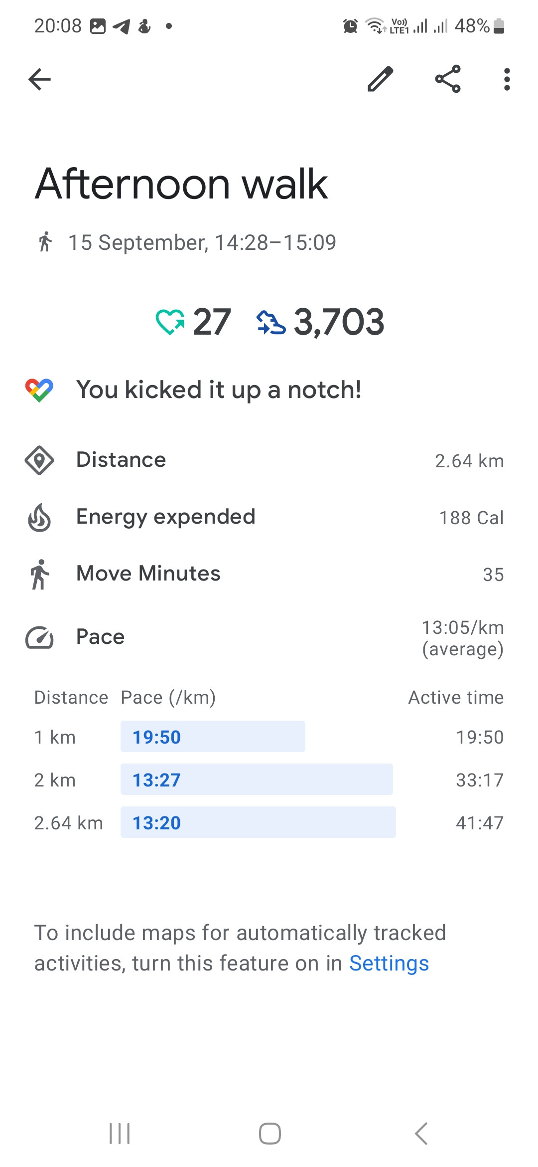Image resolution: width=538 pixels, height=1167 pixels.
Task: Tap the blue steps shoe icon
Action: coord(271,322)
